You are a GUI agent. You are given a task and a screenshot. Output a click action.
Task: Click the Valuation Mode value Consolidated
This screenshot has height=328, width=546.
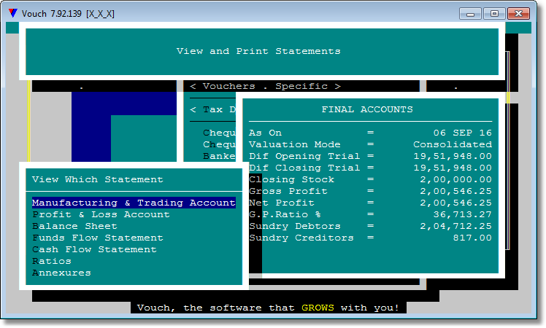pos(453,144)
